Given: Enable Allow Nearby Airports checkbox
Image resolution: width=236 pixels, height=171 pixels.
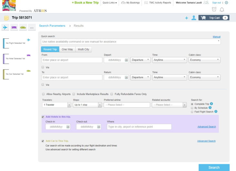Looking at the screenshot, I should [43, 94].
